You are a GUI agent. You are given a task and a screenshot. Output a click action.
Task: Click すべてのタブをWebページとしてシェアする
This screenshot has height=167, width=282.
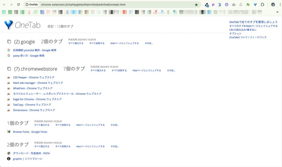[253, 26]
